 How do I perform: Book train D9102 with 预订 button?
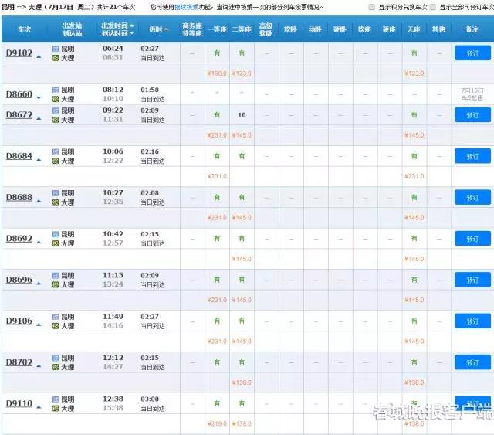click(472, 53)
